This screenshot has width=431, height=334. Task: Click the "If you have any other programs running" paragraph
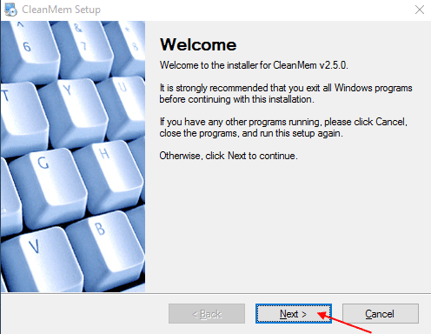point(283,127)
